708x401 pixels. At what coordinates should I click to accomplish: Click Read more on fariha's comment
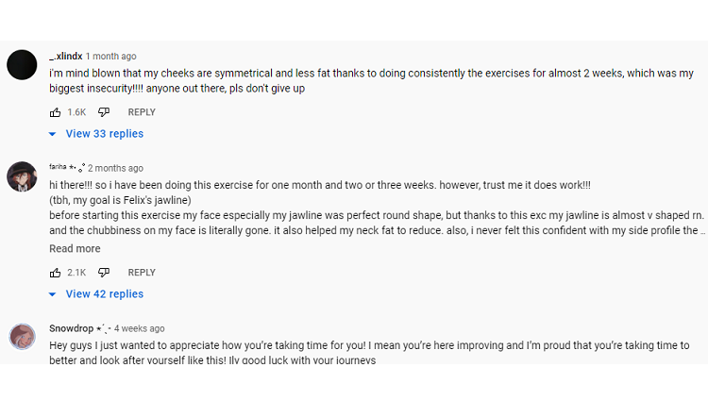point(75,248)
